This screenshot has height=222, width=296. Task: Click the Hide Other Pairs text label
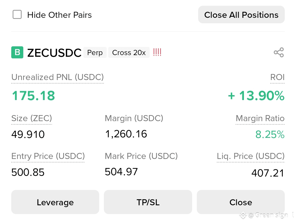[59, 15]
